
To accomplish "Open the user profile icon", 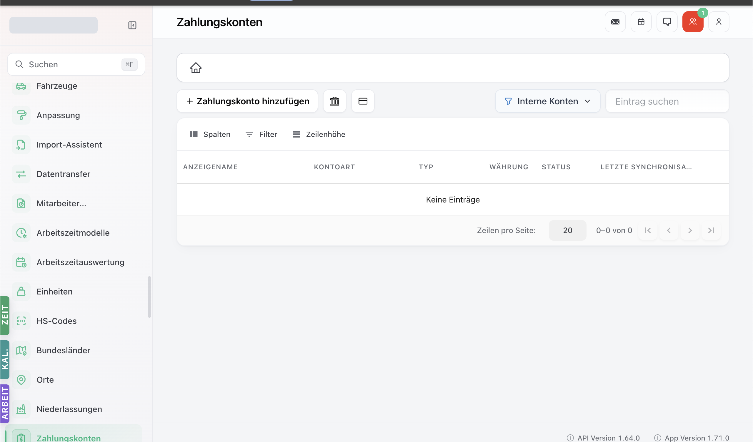I will point(719,22).
